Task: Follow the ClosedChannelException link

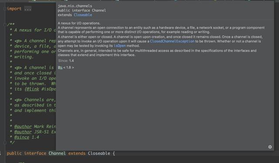Action: point(172,41)
